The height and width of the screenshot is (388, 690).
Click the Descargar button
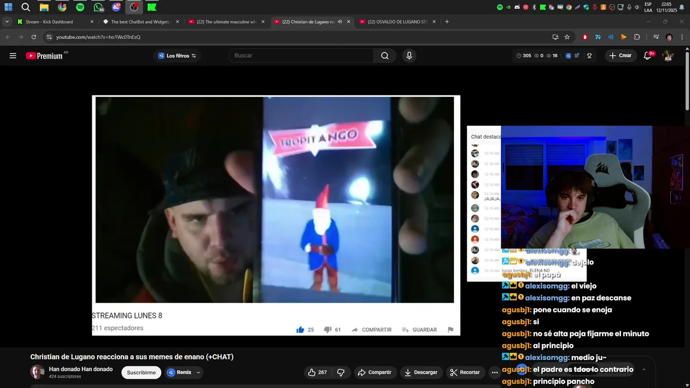(421, 372)
